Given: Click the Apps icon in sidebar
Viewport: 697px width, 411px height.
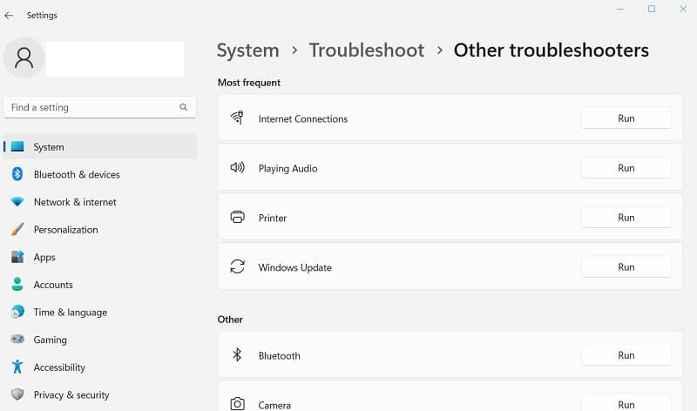Looking at the screenshot, I should 17,257.
